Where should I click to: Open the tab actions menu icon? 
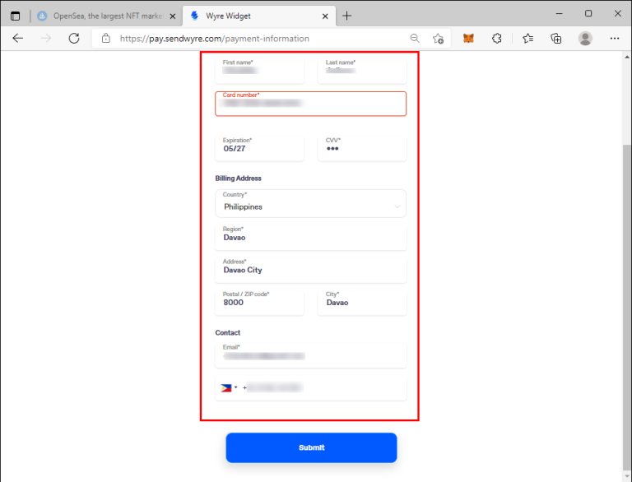point(15,16)
